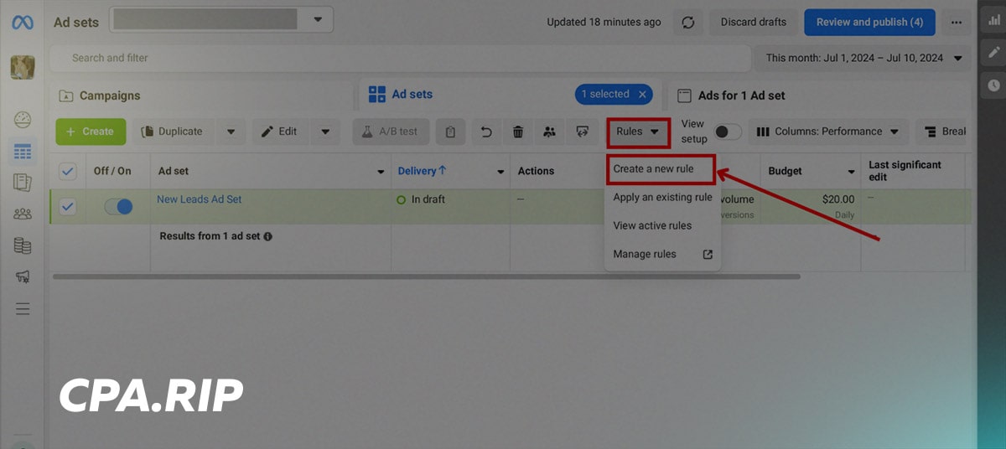Click the A/B test button
1006x449 pixels.
[x=392, y=132]
